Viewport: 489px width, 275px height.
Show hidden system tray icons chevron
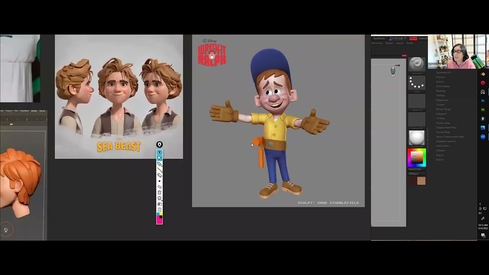[x=480, y=204]
